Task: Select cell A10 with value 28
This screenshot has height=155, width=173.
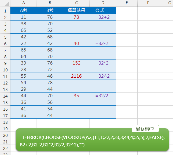Action: pyautogui.click(x=23, y=69)
